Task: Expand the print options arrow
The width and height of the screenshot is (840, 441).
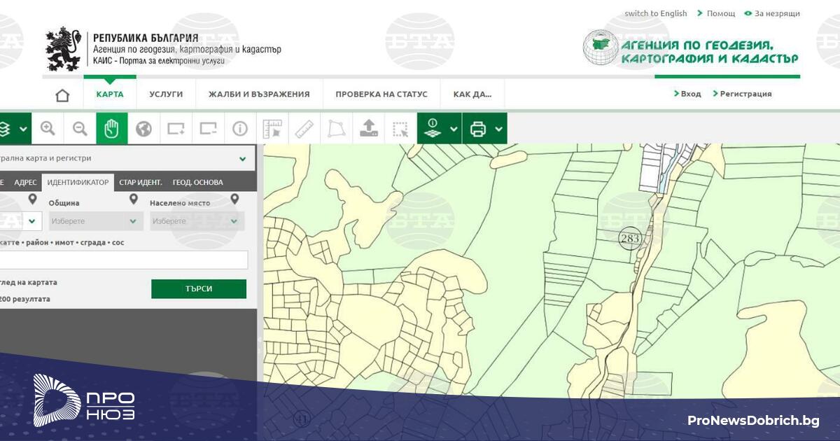Action: pyautogui.click(x=498, y=129)
